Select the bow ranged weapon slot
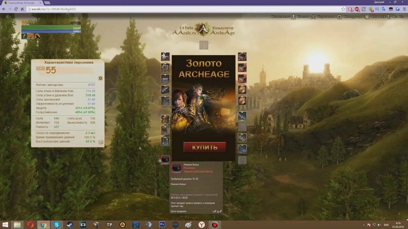 (242, 138)
